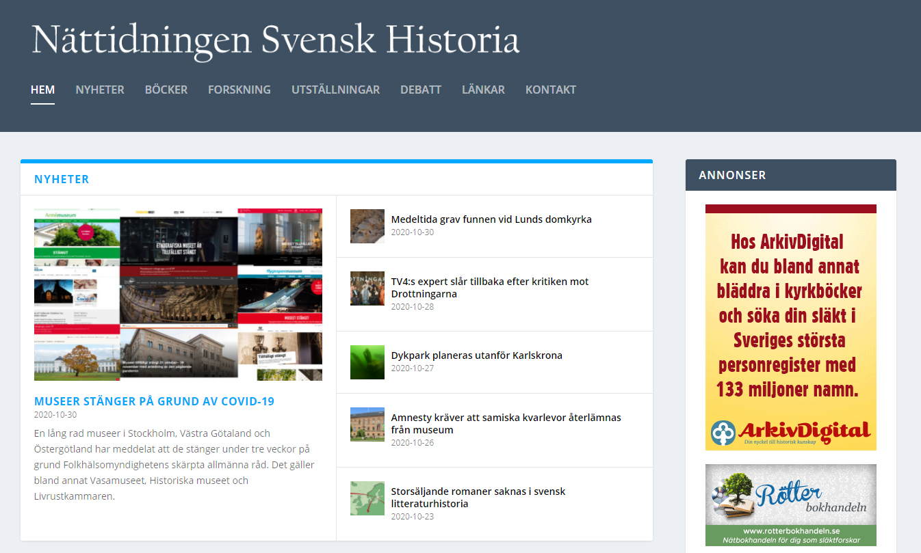Image resolution: width=921 pixels, height=553 pixels.
Task: Click the Lunds domkyrka grave thumbnail
Action: coord(367,226)
